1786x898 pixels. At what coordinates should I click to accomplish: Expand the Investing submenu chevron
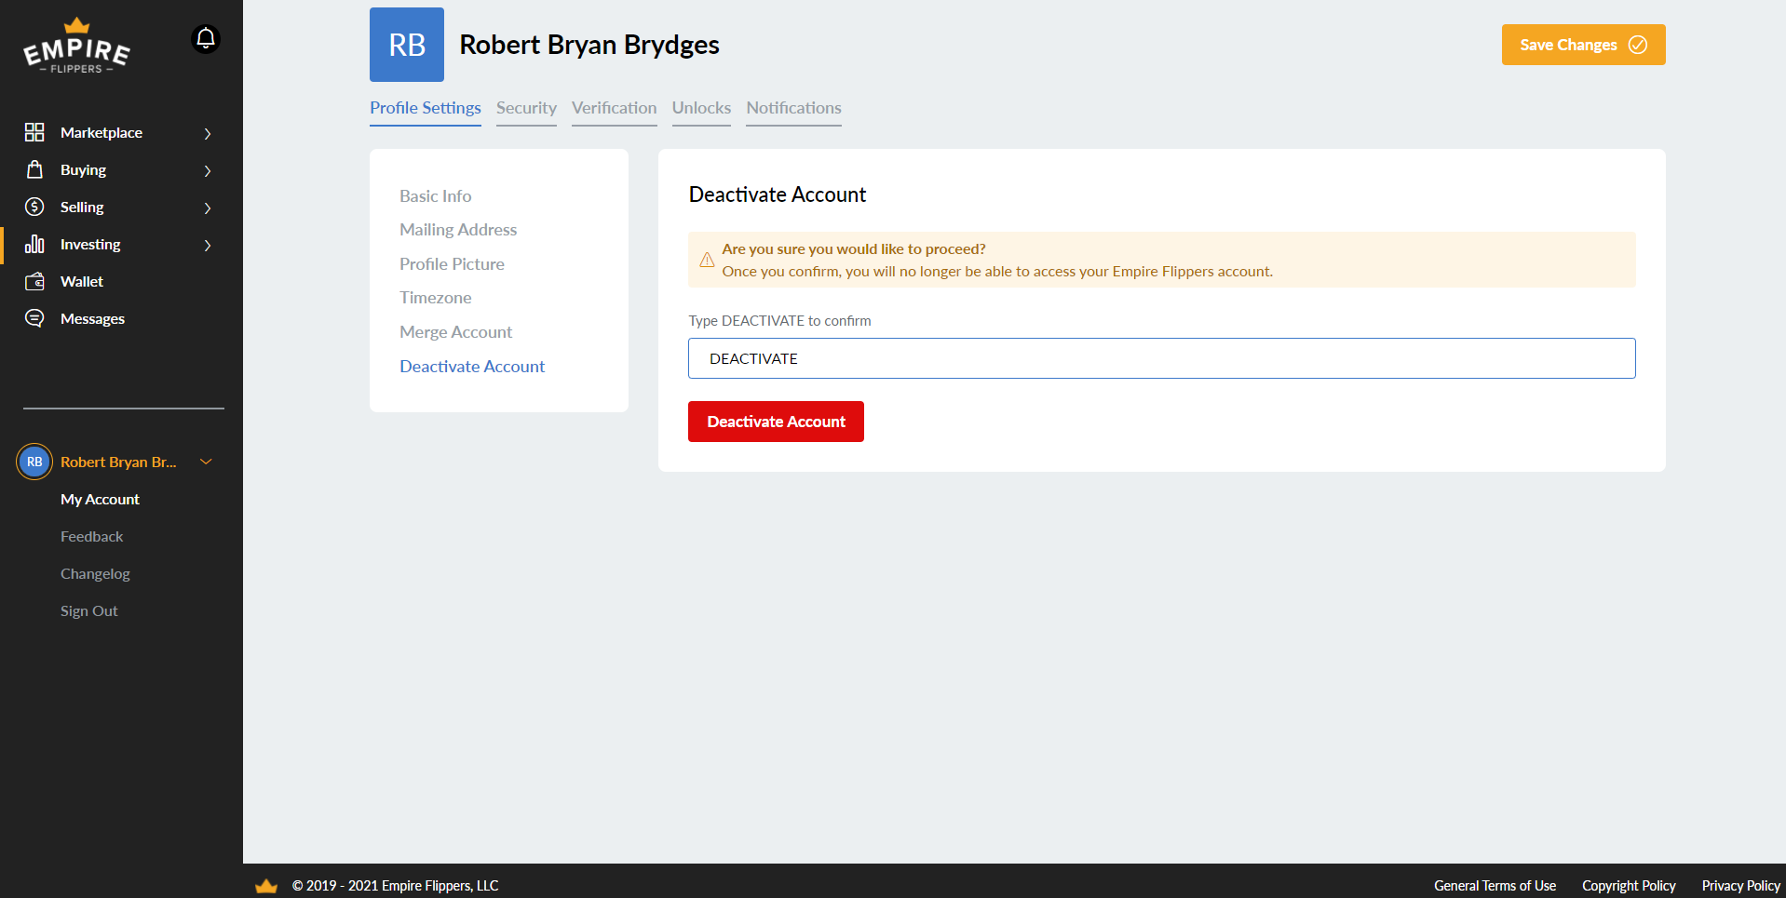tap(208, 245)
